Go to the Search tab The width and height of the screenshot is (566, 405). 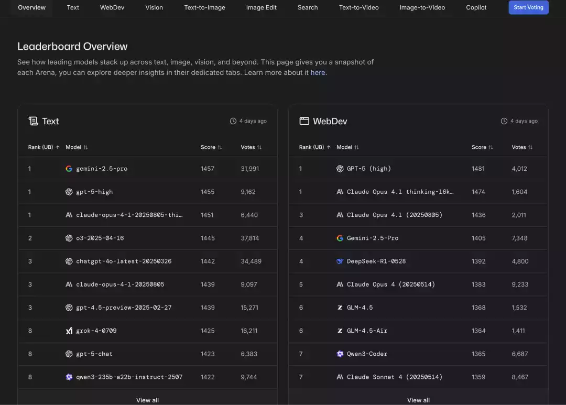[x=308, y=7]
